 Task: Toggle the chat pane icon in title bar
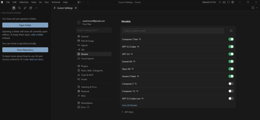tap(228, 2)
